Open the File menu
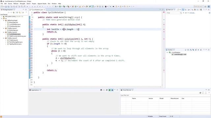This screenshot has width=211, height=118. tap(2, 4)
